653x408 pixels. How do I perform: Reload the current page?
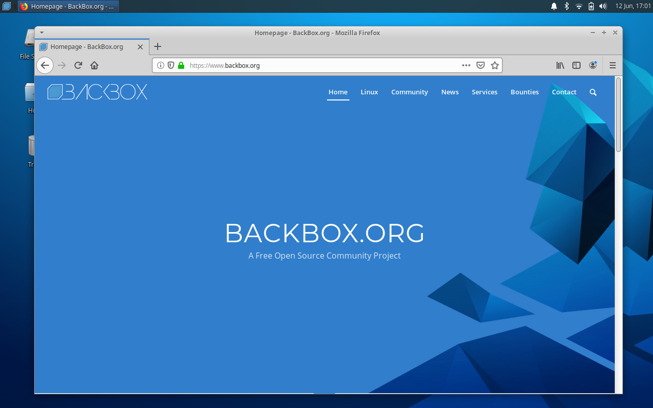[x=78, y=65]
